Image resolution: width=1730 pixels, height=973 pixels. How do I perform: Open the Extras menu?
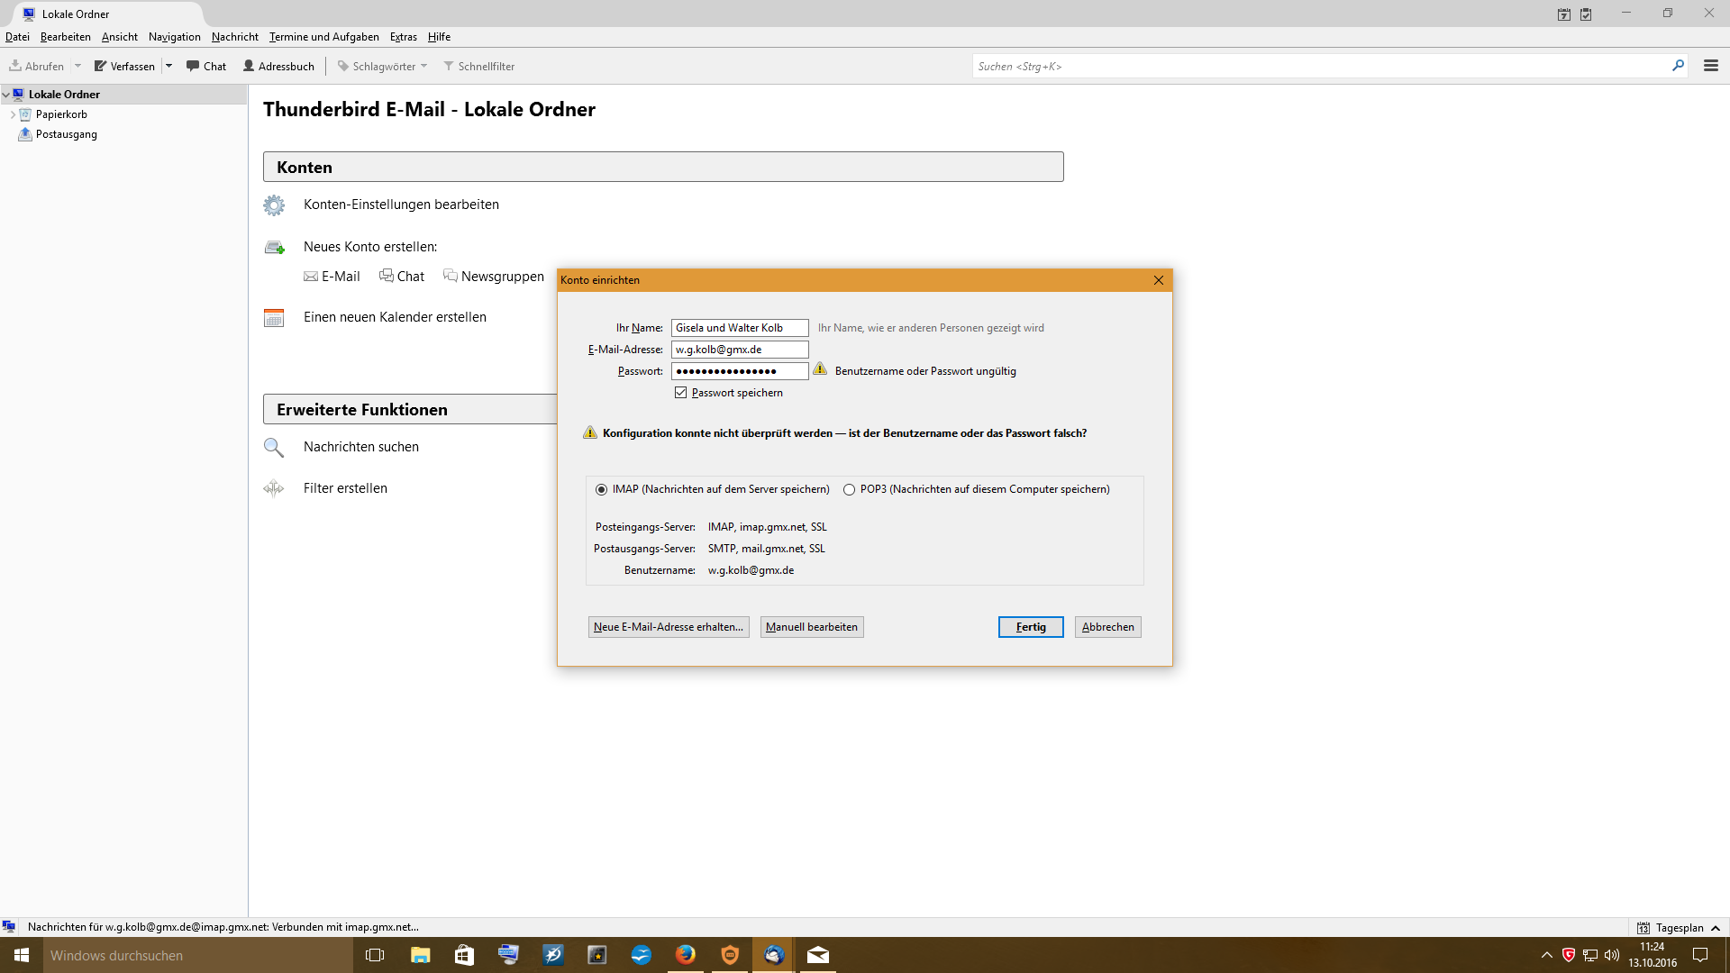click(x=403, y=37)
